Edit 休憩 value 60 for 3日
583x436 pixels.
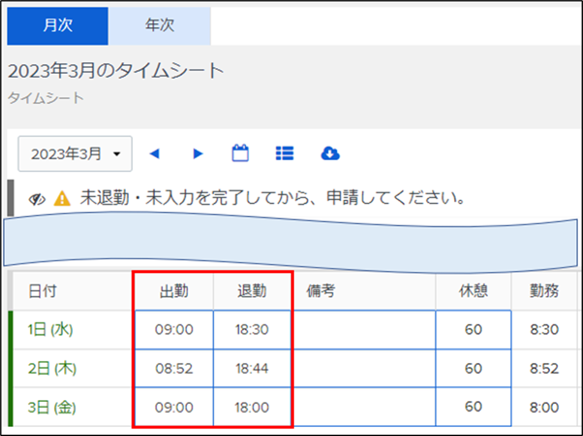473,407
